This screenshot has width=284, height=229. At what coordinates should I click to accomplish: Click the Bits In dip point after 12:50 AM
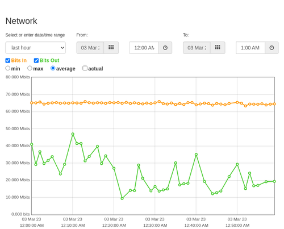click(x=245, y=106)
